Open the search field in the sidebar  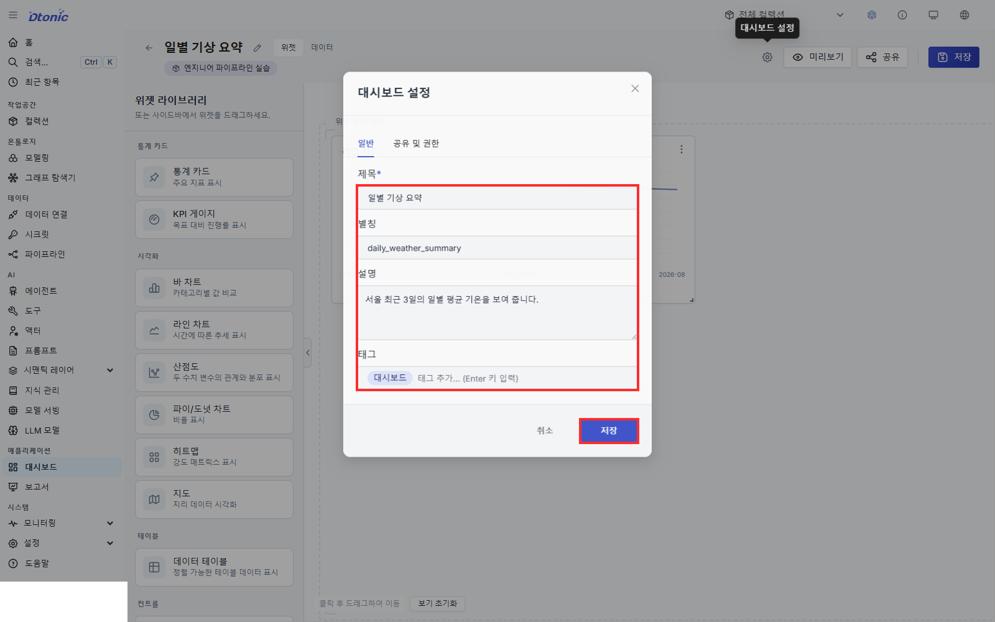click(x=62, y=62)
